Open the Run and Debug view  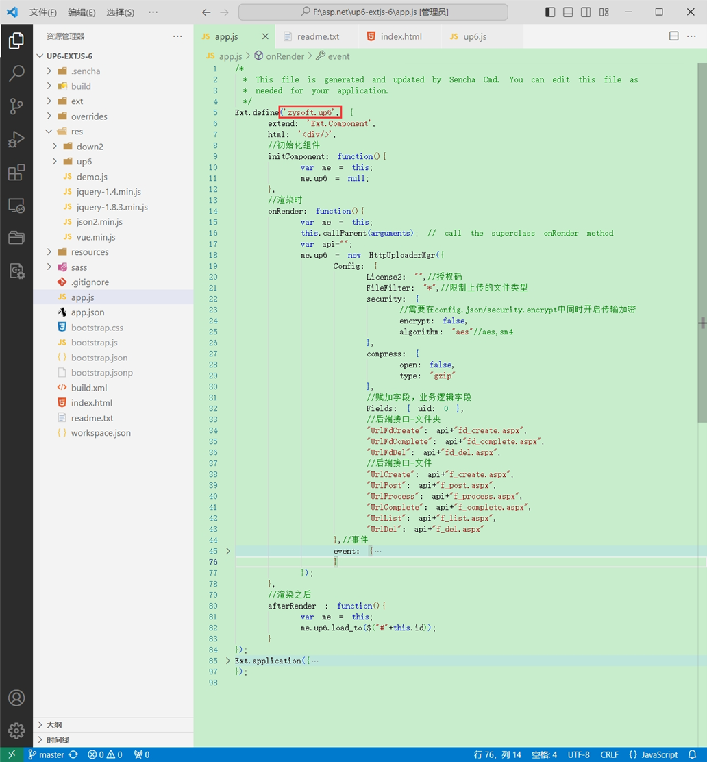[16, 140]
